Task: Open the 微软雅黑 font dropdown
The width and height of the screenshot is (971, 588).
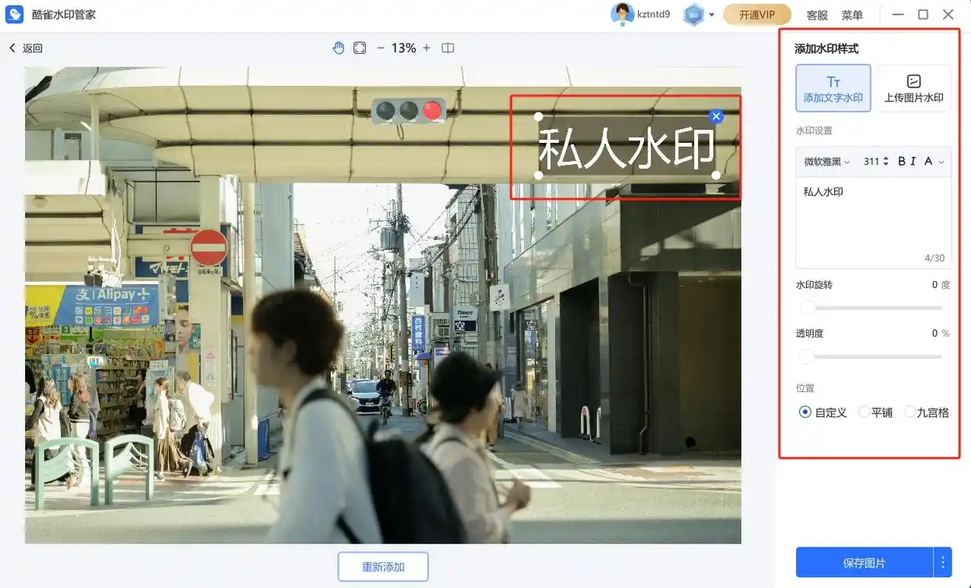Action: (826, 162)
